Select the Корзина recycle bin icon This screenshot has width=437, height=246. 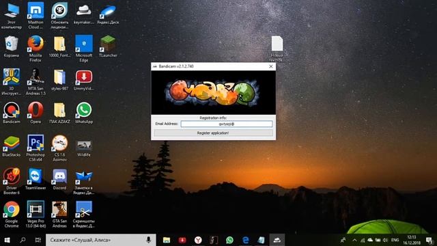[x=12, y=46]
